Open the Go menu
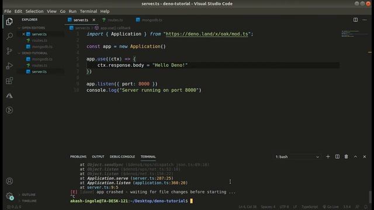 [x=63, y=12]
